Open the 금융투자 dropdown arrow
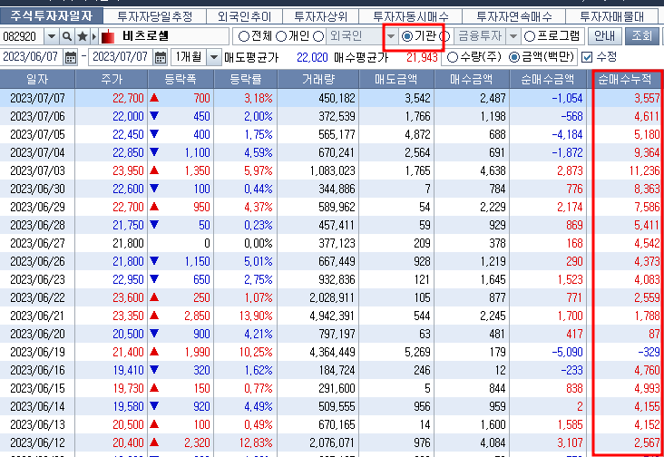The image size is (664, 457). coord(513,36)
